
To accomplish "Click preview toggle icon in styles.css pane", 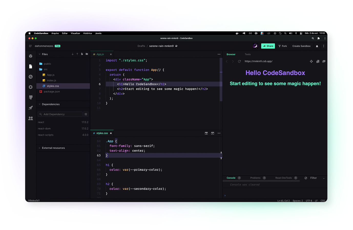I will [213, 133].
